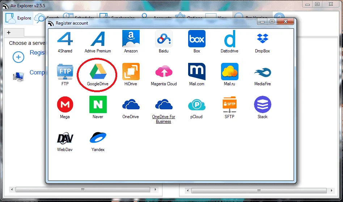The height and width of the screenshot is (202, 343).
Task: Click the Register account plus icon in main window
Action: tap(18, 57)
